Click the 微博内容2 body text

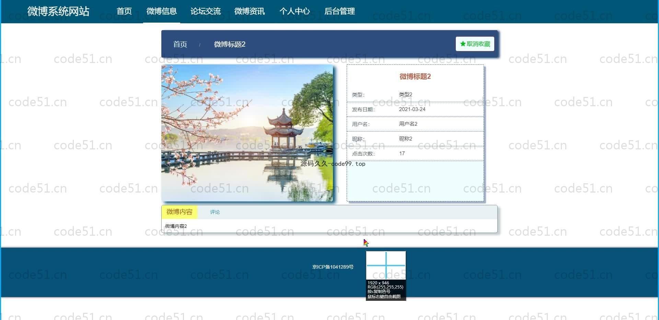pyautogui.click(x=176, y=226)
